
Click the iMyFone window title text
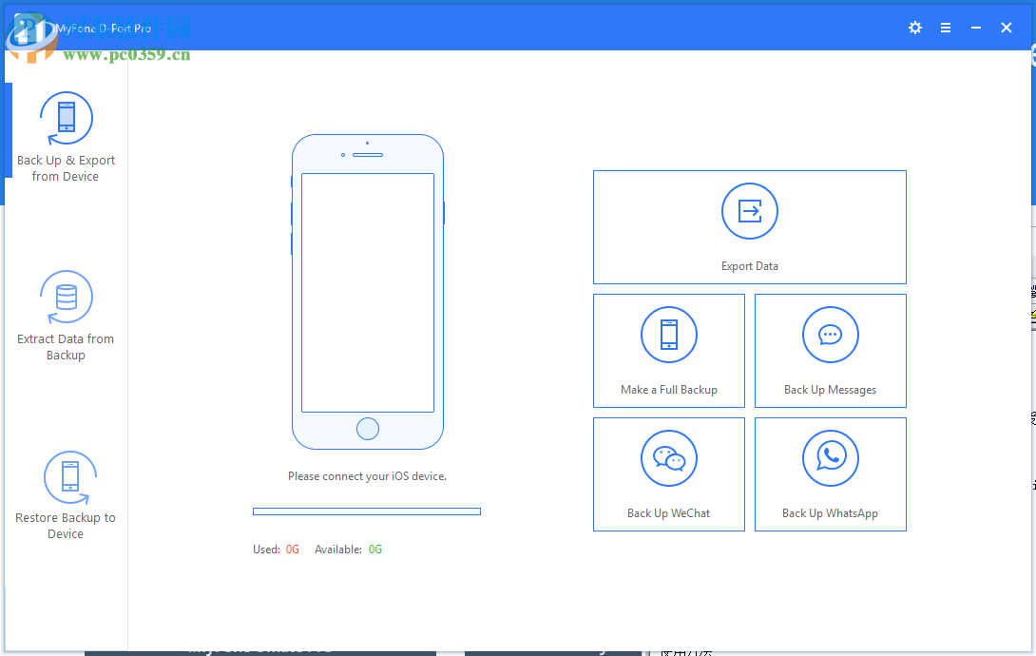[102, 28]
